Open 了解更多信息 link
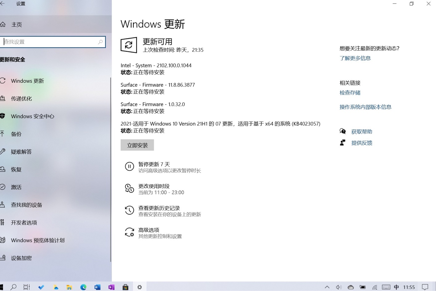This screenshot has width=436, height=291. (x=355, y=58)
